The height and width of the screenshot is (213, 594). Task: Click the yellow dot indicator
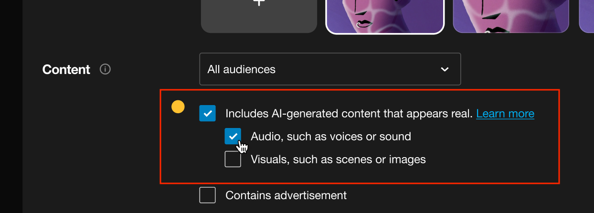click(x=178, y=107)
